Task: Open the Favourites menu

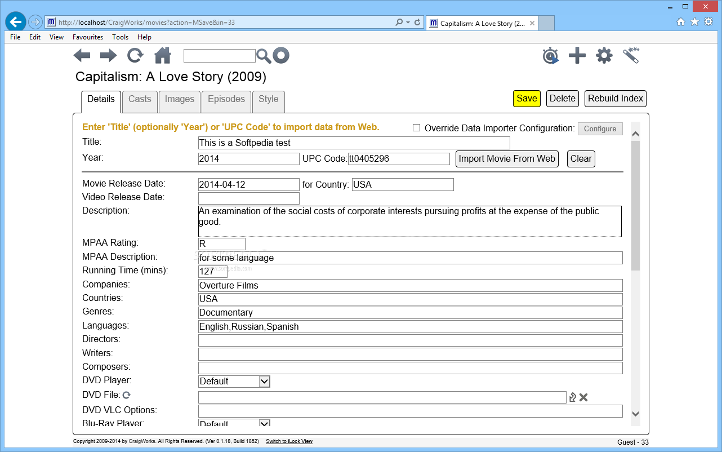Action: tap(88, 37)
